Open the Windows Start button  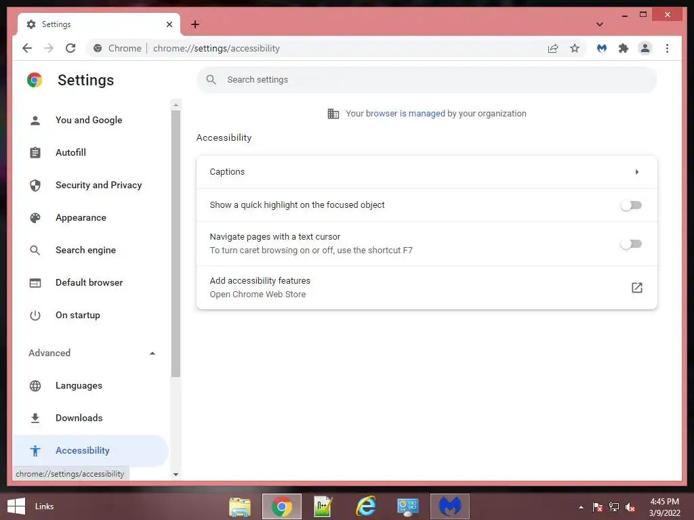16,506
